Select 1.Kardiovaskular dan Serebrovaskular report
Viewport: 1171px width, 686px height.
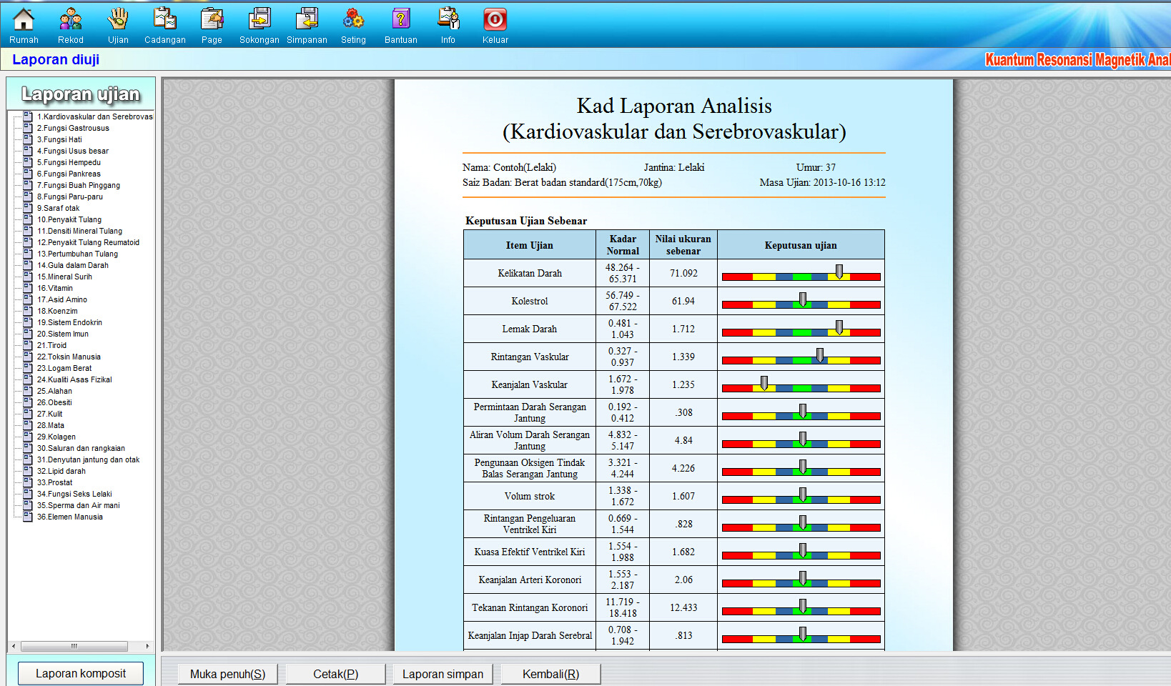coord(95,116)
